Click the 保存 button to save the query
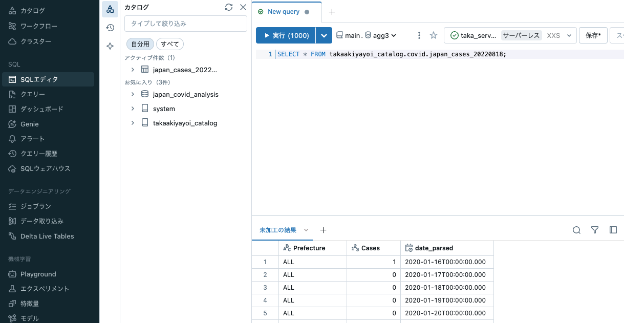This screenshot has width=624, height=323. pyautogui.click(x=593, y=35)
